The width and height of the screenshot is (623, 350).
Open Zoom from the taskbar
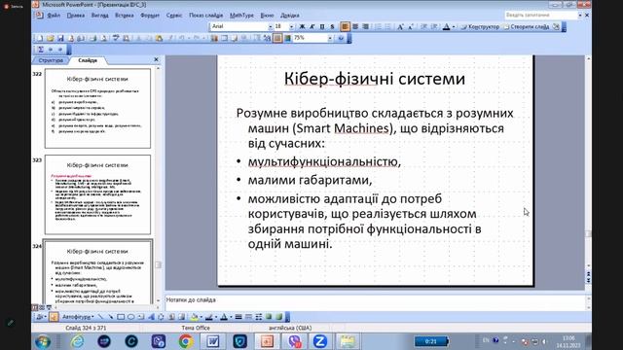tap(320, 341)
